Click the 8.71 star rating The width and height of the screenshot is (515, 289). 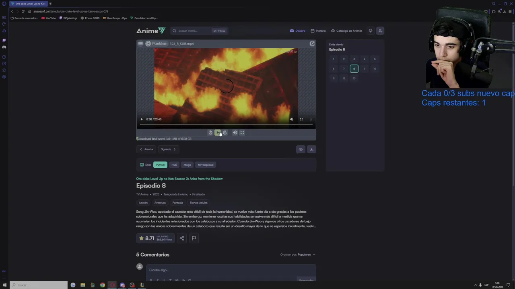click(155, 238)
